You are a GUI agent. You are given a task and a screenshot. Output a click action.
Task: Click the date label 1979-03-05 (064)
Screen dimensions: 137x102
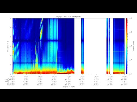68,87
